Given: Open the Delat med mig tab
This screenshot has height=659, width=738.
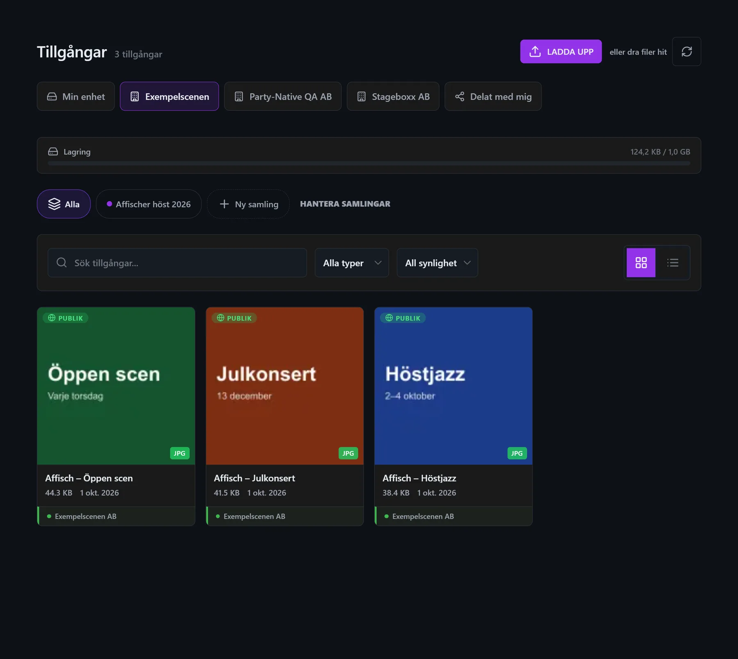Looking at the screenshot, I should click(493, 96).
